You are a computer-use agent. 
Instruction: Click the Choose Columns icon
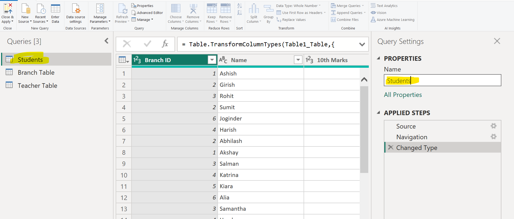coord(176,9)
